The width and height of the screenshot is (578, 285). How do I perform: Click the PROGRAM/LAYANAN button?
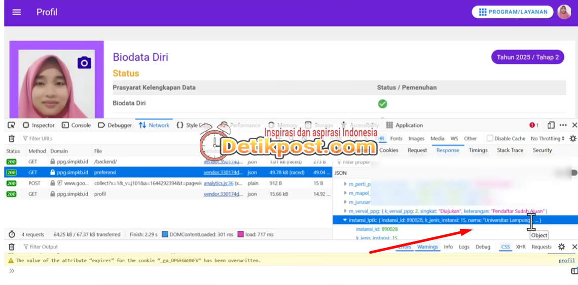pos(513,12)
